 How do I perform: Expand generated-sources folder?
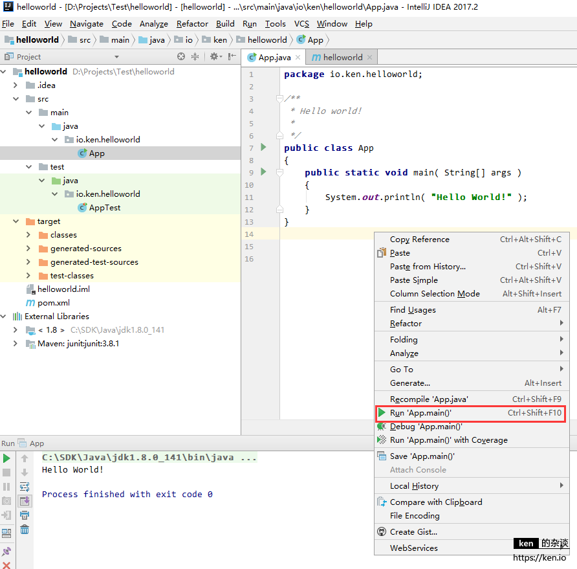28,248
